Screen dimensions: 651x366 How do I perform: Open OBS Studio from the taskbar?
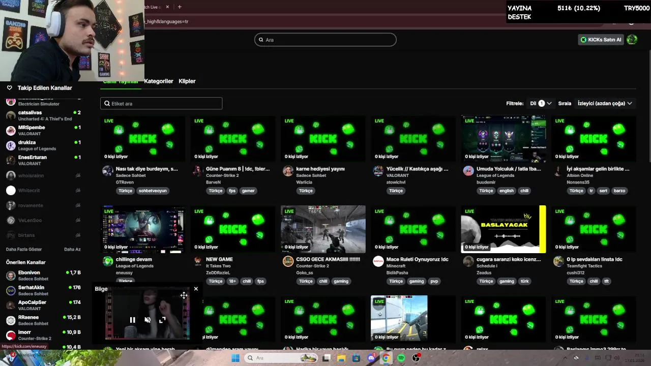coord(416,358)
